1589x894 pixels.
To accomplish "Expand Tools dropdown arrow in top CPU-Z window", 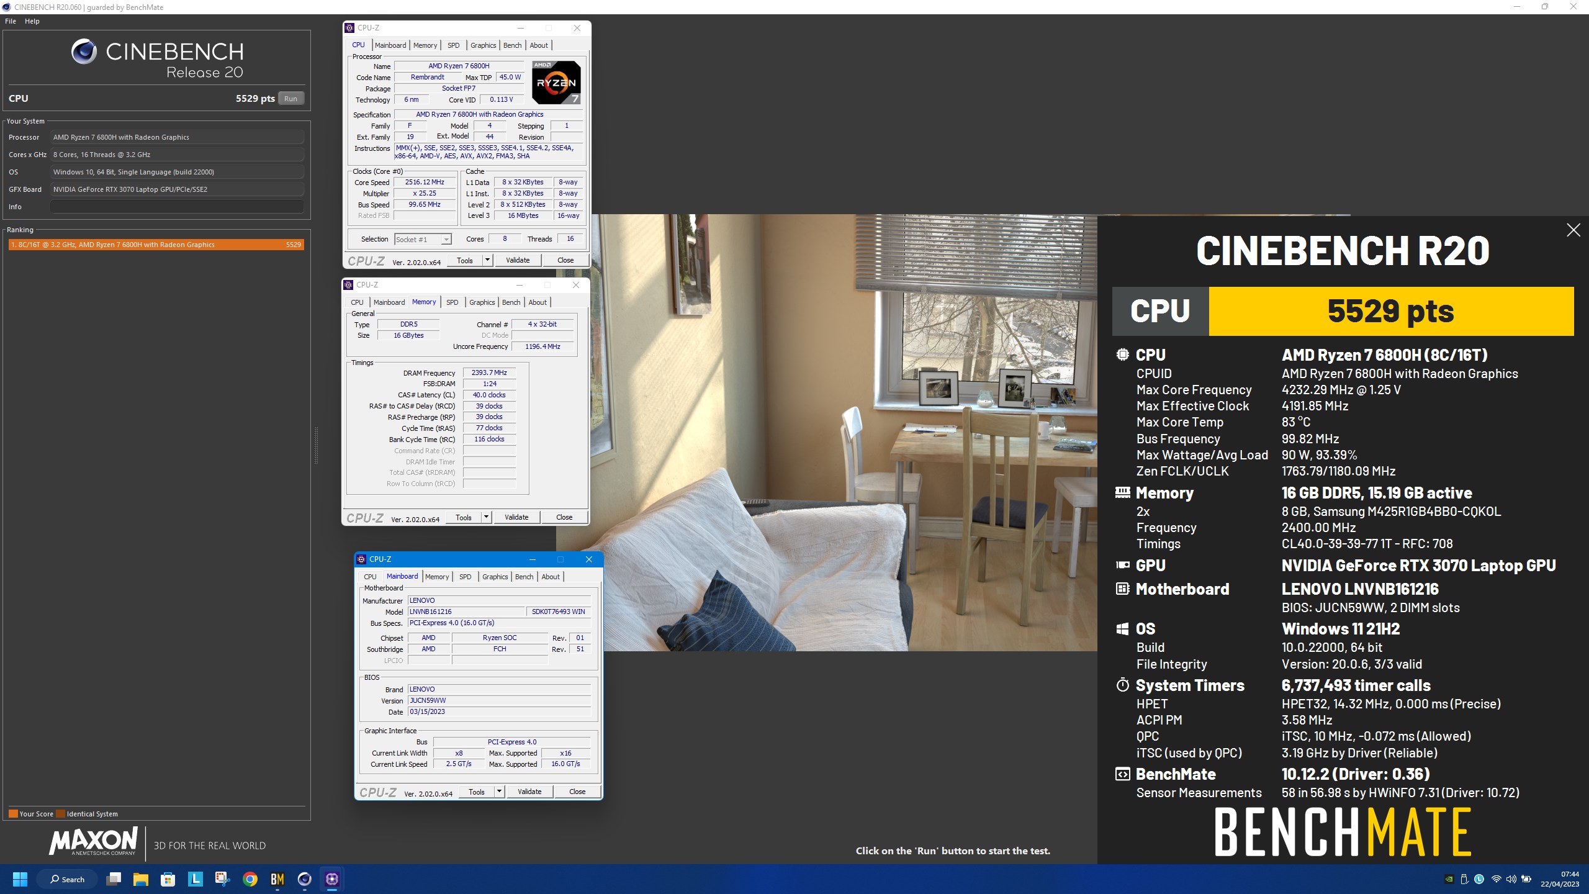I will (487, 261).
